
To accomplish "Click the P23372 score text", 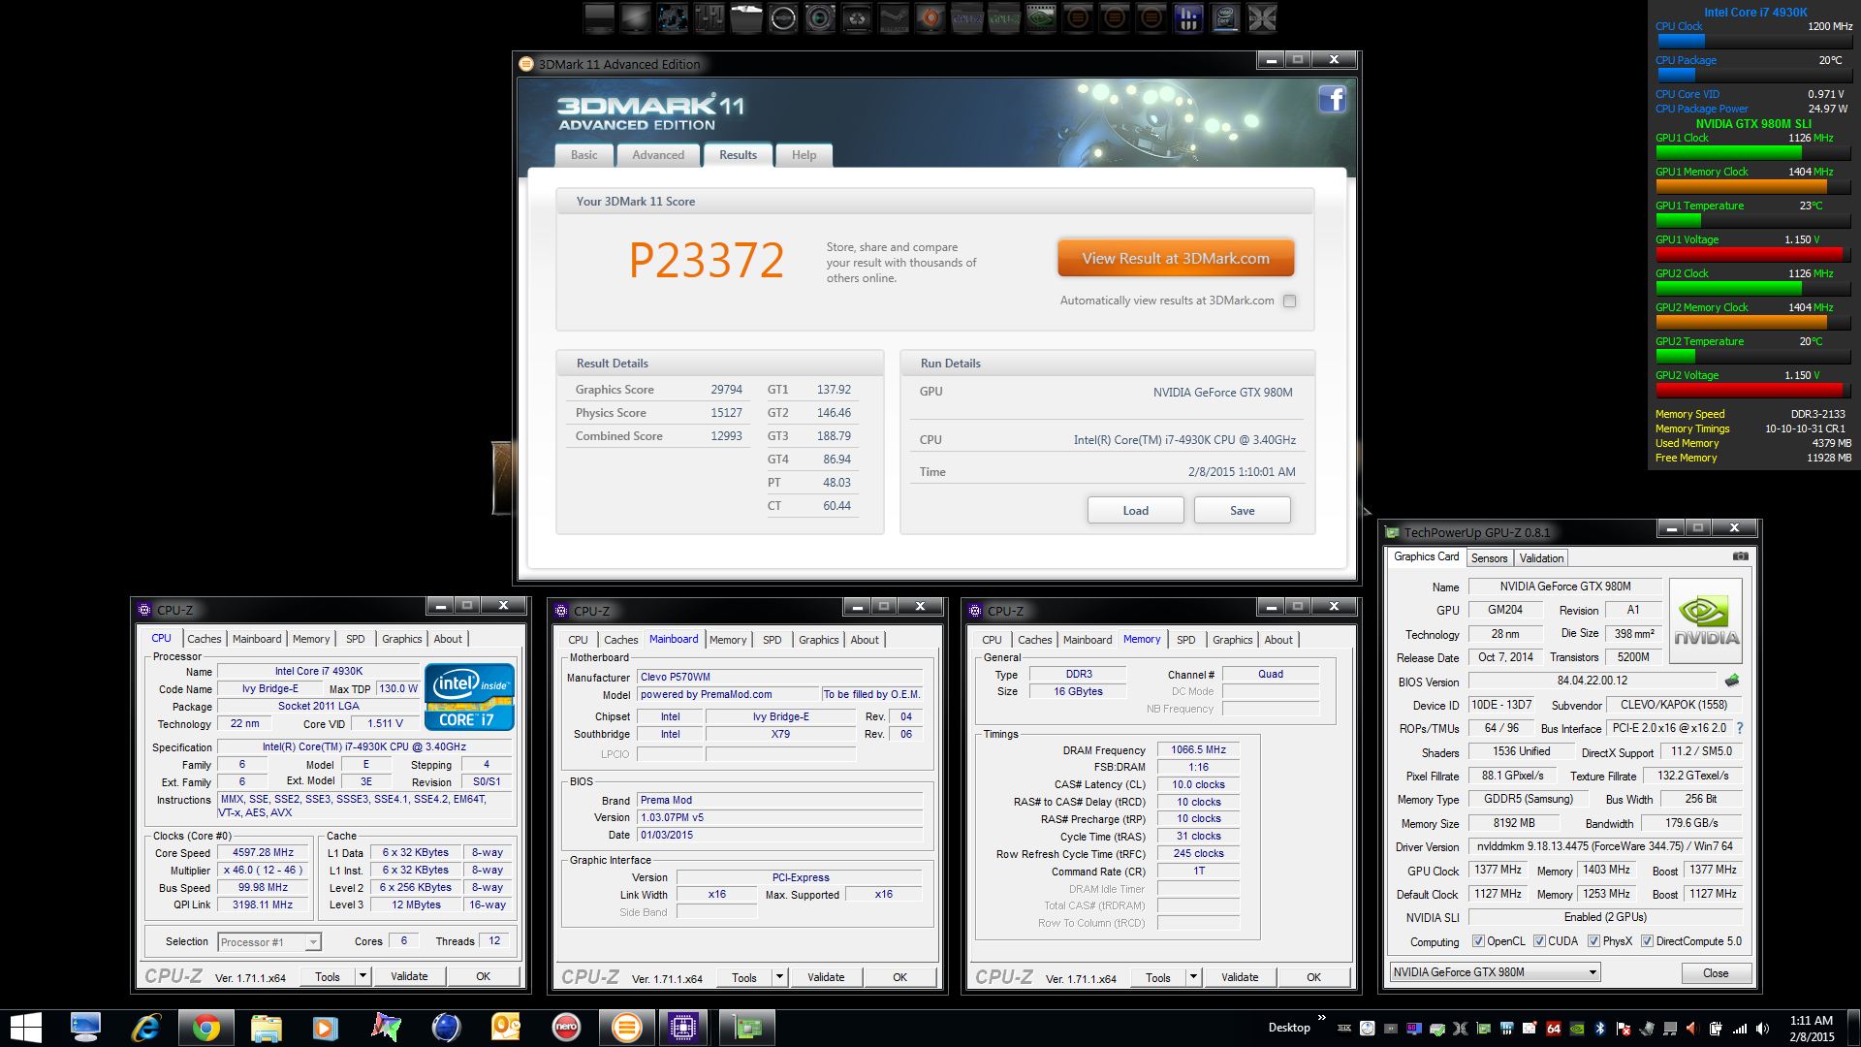I will click(707, 260).
